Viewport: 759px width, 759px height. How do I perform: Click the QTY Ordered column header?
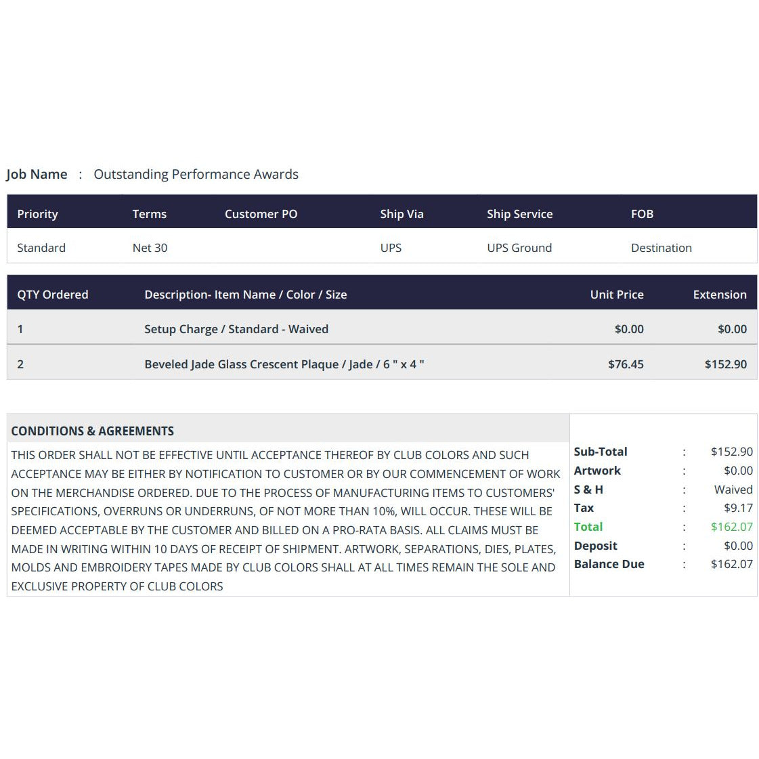pyautogui.click(x=53, y=295)
